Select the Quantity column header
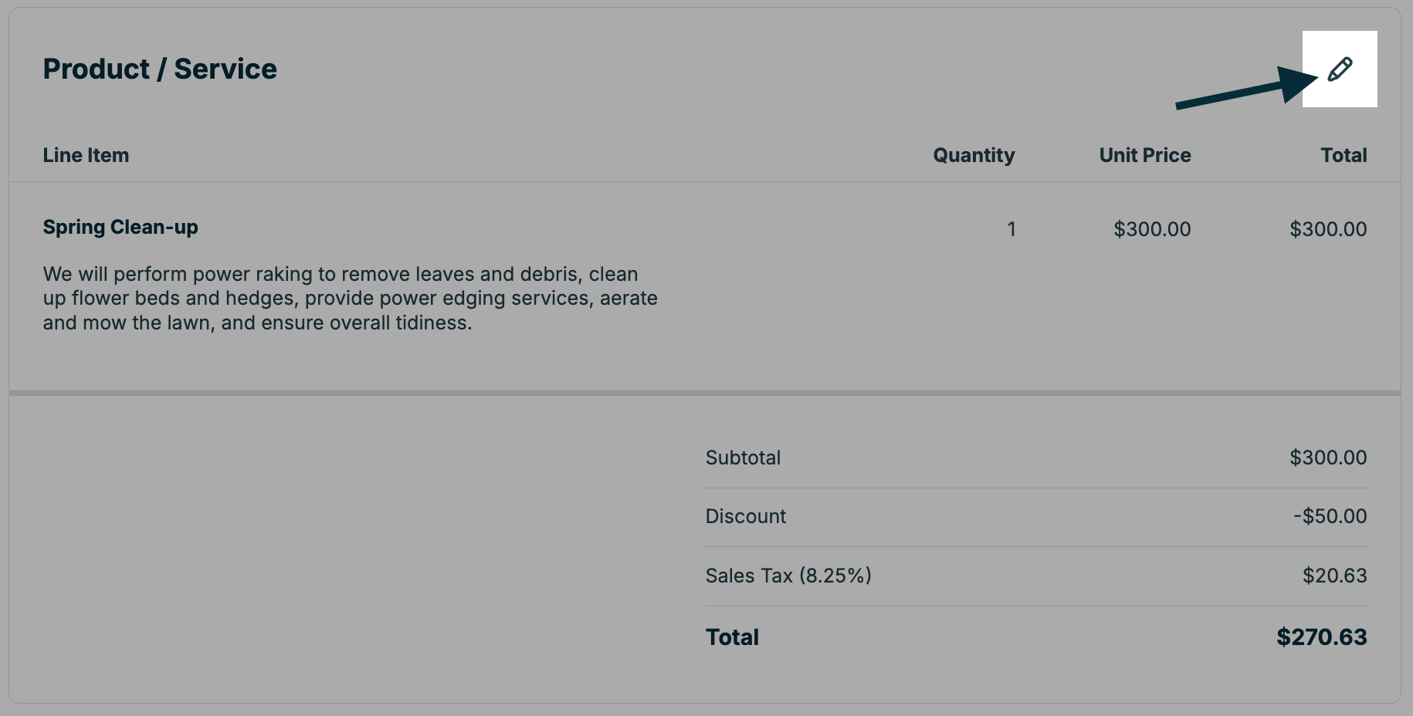Screen dimensions: 1413x716 (973, 155)
